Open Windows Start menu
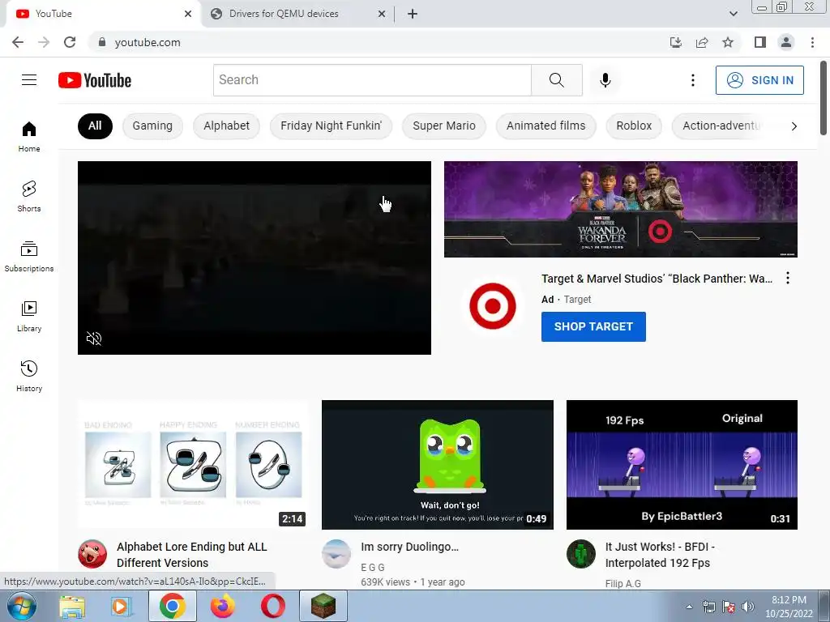 (21, 606)
